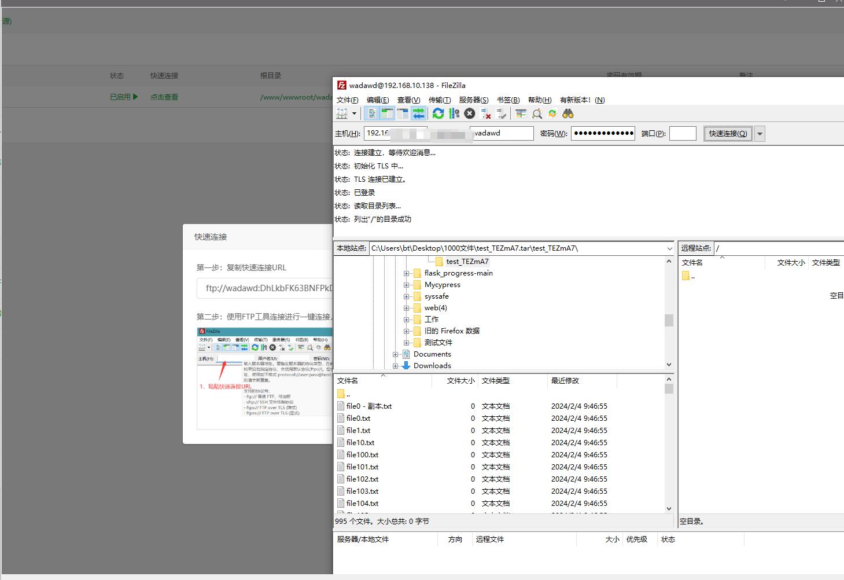Sort local files by 最近修改 column
The image size is (844, 580).
(x=582, y=380)
